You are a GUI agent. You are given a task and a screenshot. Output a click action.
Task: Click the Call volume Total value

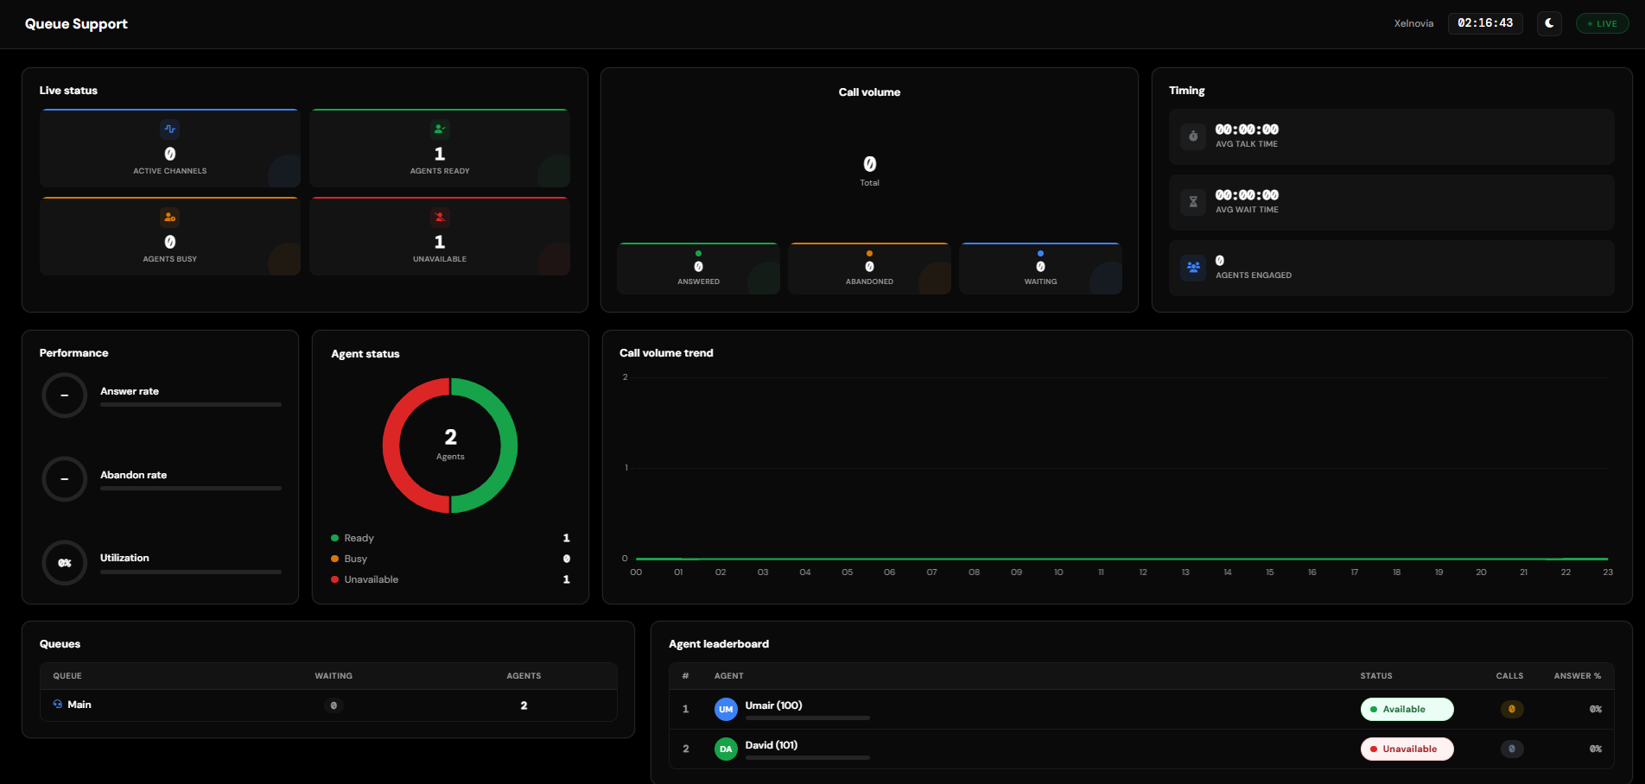[869, 164]
